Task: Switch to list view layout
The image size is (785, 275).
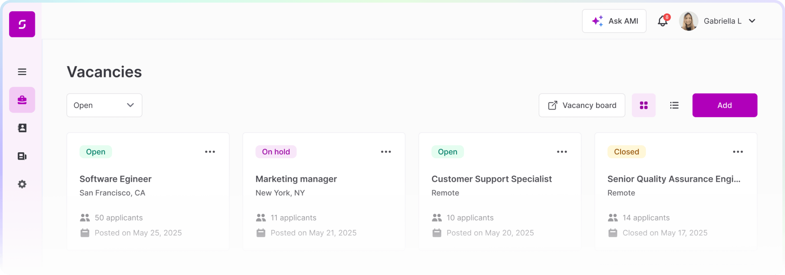Action: tap(674, 105)
